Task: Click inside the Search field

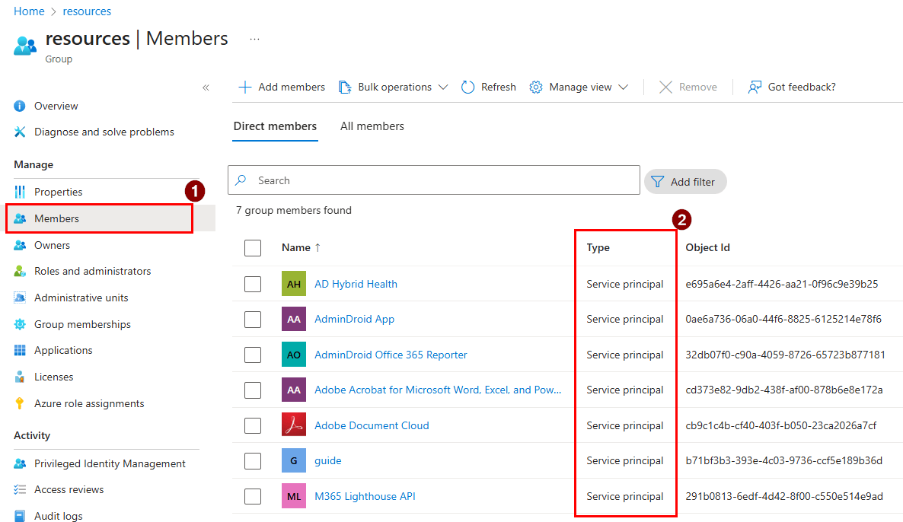Action: click(433, 180)
